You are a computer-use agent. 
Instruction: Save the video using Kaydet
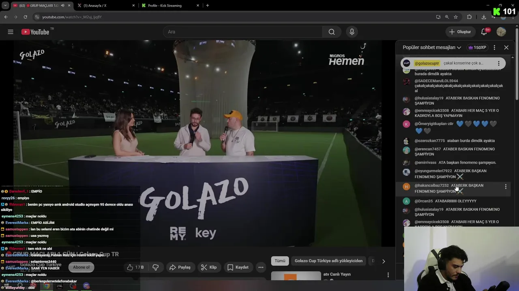coord(238,267)
